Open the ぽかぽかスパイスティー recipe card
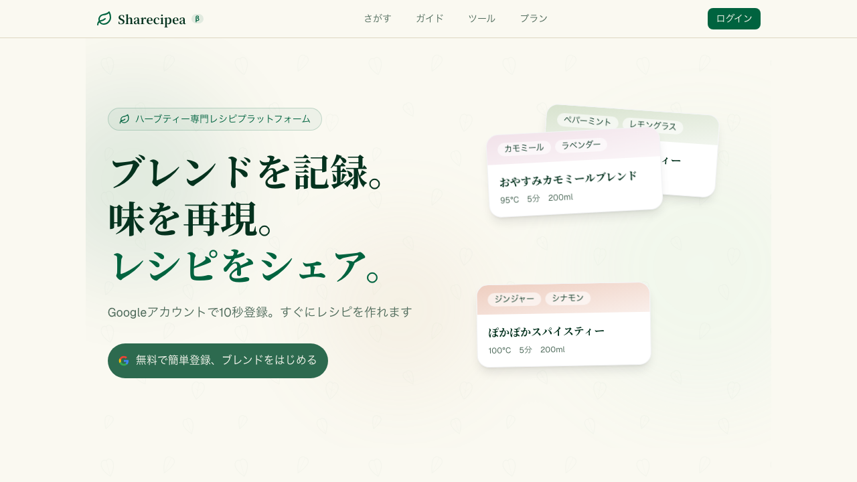Viewport: 857px width, 482px height. click(x=563, y=339)
